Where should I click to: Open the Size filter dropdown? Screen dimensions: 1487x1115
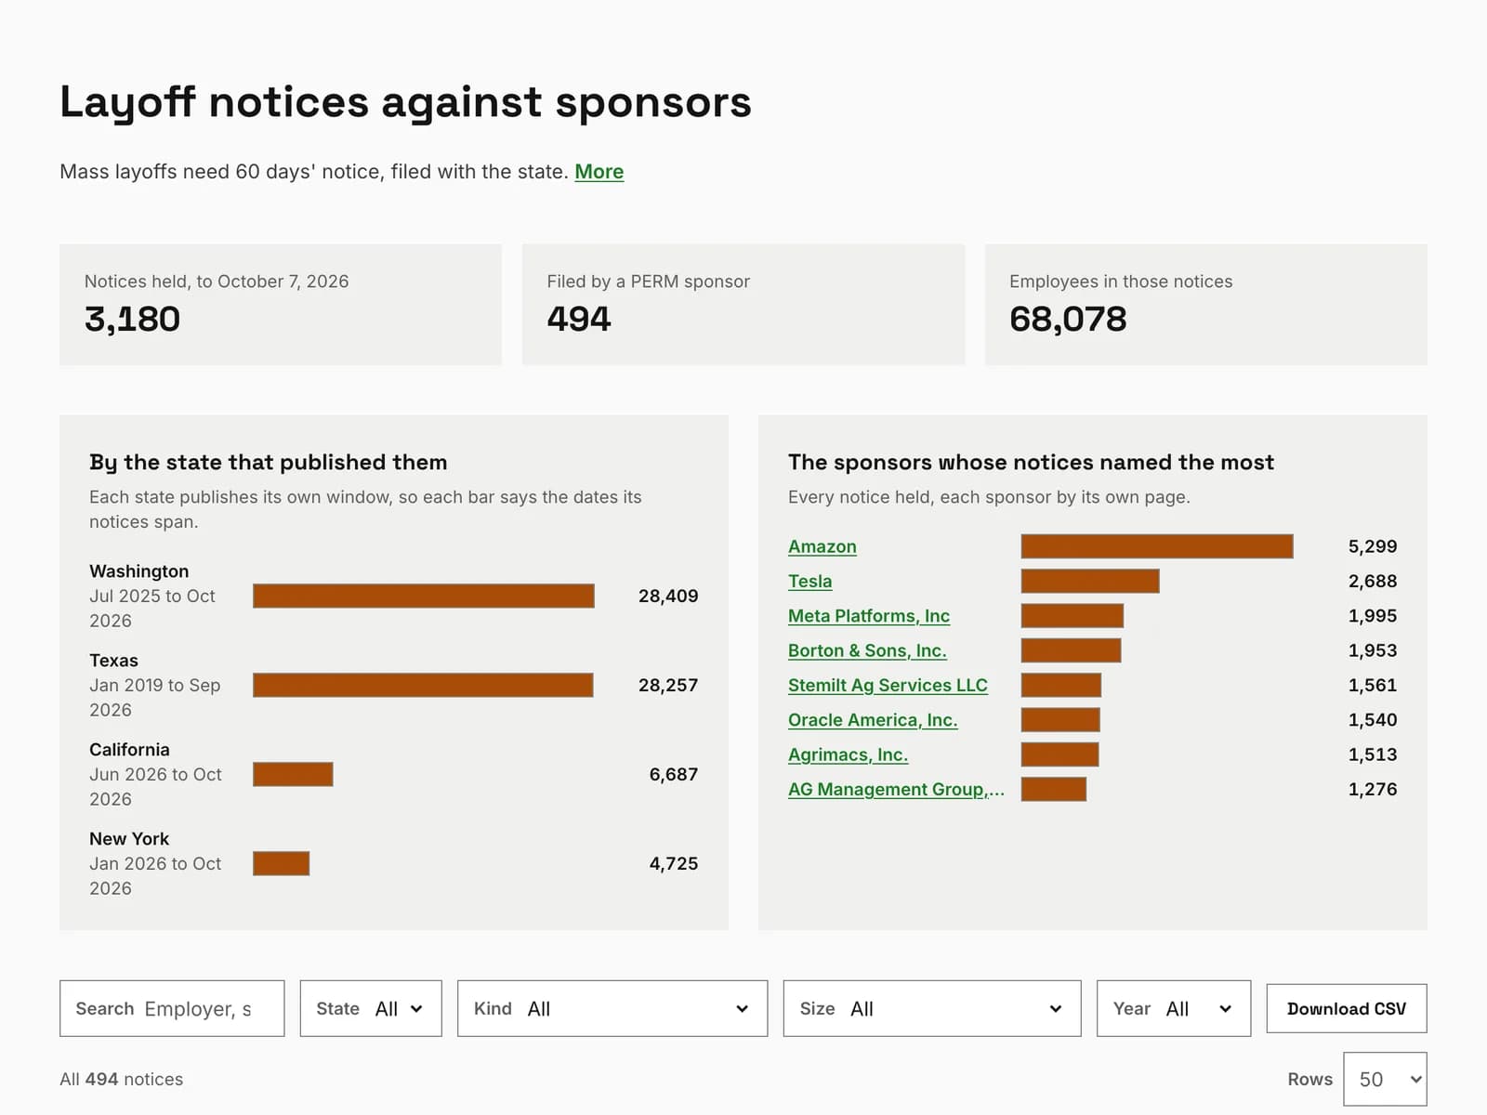932,1008
